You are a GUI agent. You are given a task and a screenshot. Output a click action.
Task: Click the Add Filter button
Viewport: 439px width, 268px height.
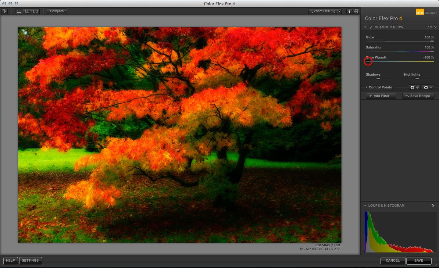click(x=380, y=96)
